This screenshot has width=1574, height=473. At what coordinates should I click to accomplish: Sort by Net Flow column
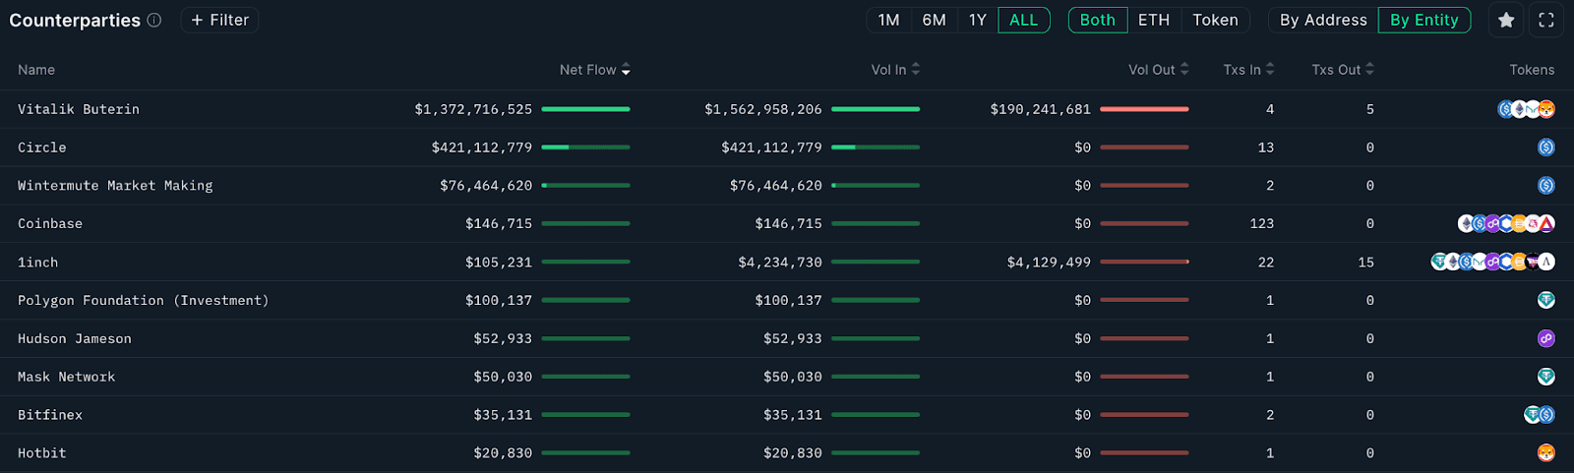coord(595,70)
